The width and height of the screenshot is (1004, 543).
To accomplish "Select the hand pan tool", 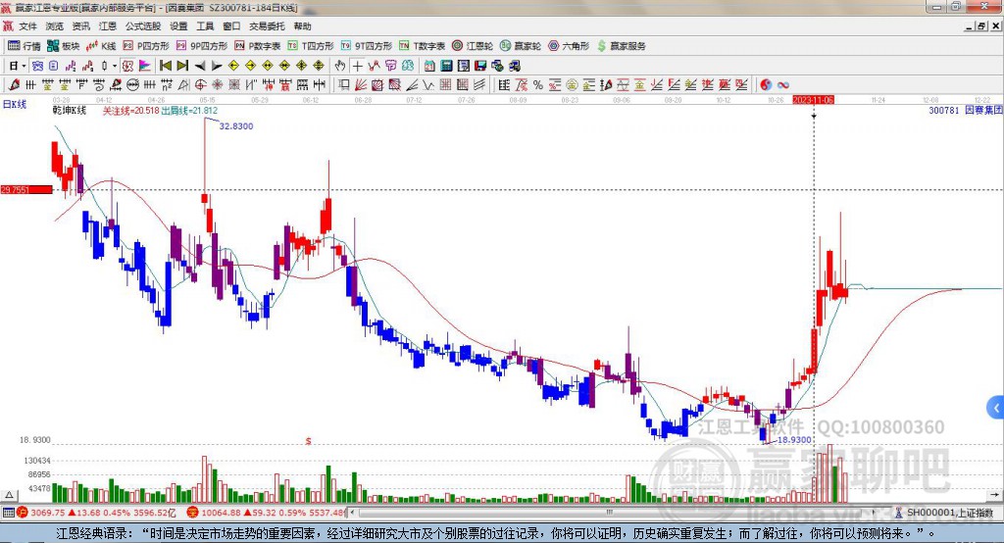I will pyautogui.click(x=340, y=66).
